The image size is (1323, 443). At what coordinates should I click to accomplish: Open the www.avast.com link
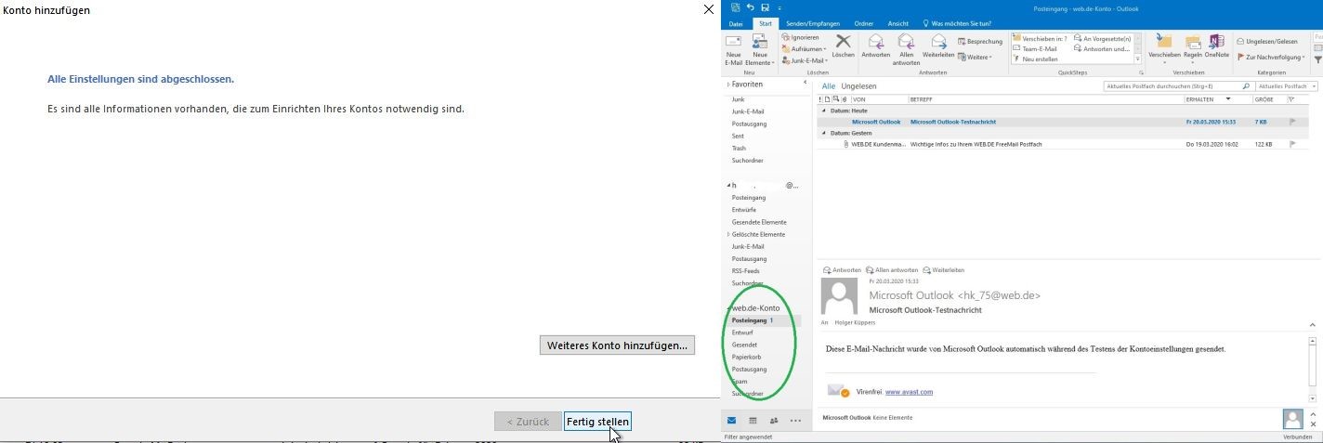coord(909,392)
